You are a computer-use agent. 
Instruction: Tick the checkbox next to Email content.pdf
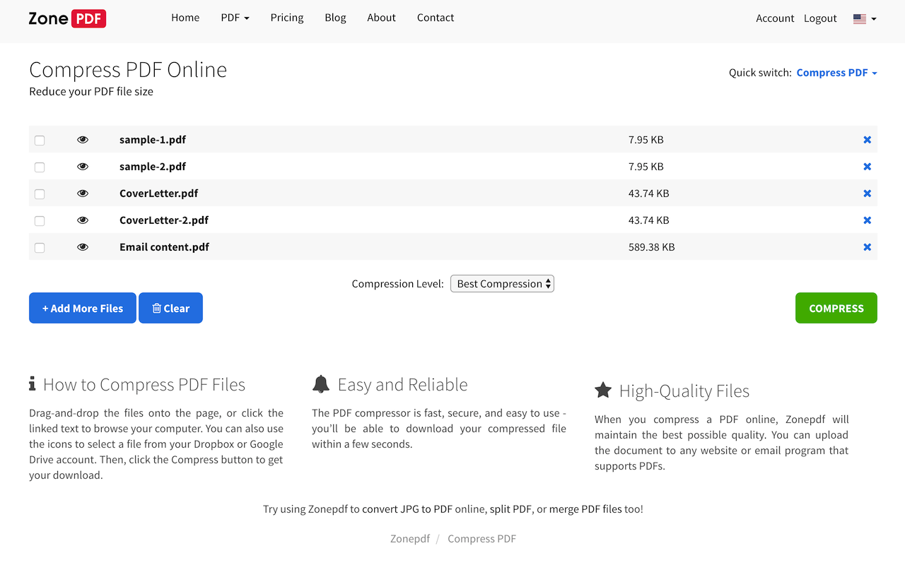coord(40,247)
